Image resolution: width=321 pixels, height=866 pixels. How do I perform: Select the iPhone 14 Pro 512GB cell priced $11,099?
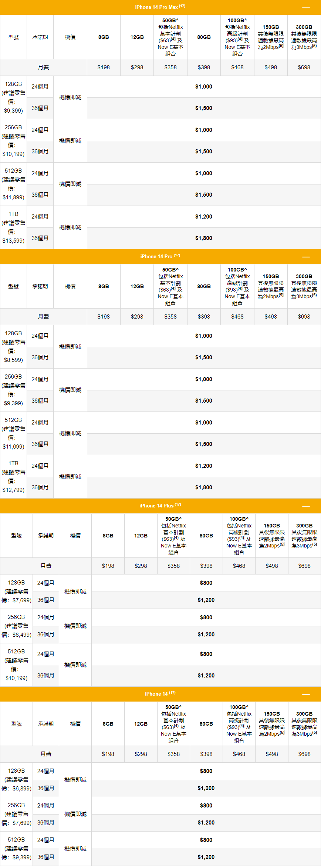pos(13,433)
